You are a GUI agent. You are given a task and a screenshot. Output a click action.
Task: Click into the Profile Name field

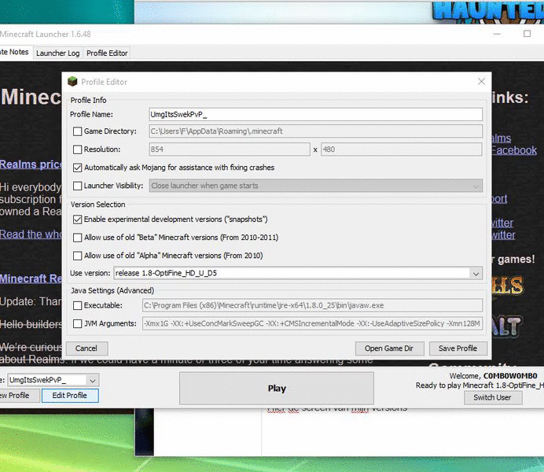316,115
